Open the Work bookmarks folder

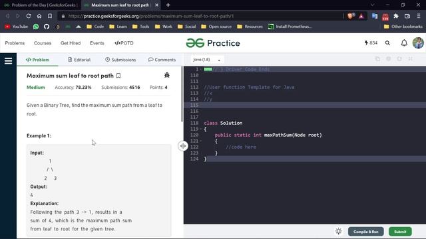pyautogui.click(x=164, y=27)
